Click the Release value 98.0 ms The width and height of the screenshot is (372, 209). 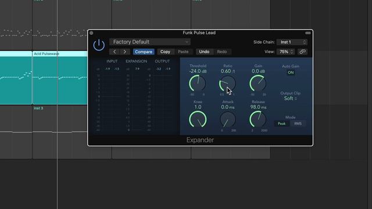[x=258, y=107]
